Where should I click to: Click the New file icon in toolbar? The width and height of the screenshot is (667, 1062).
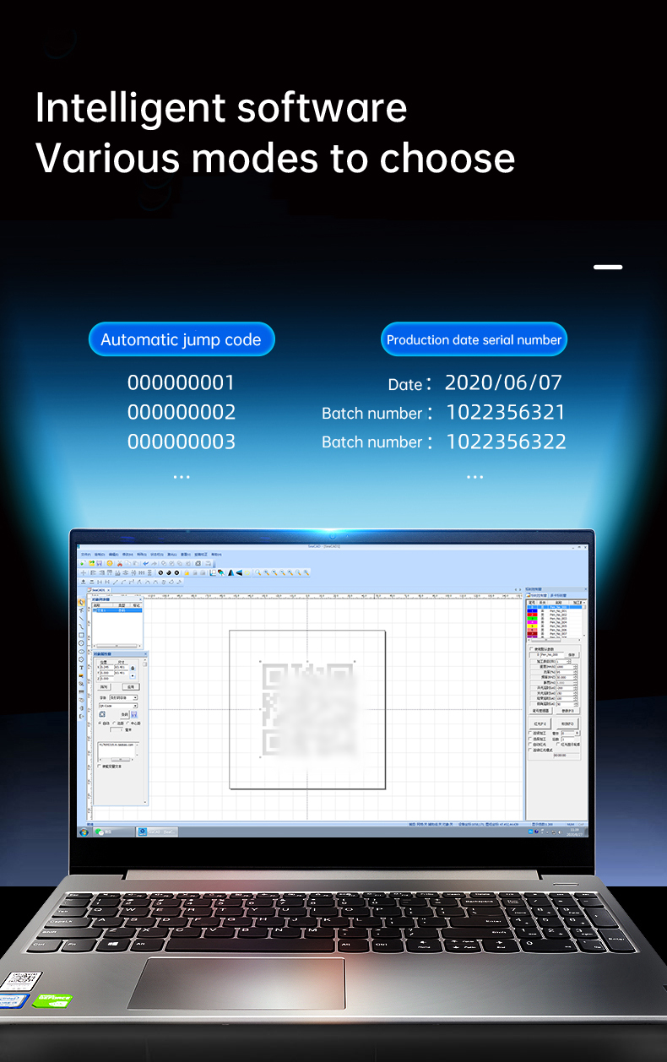[83, 563]
